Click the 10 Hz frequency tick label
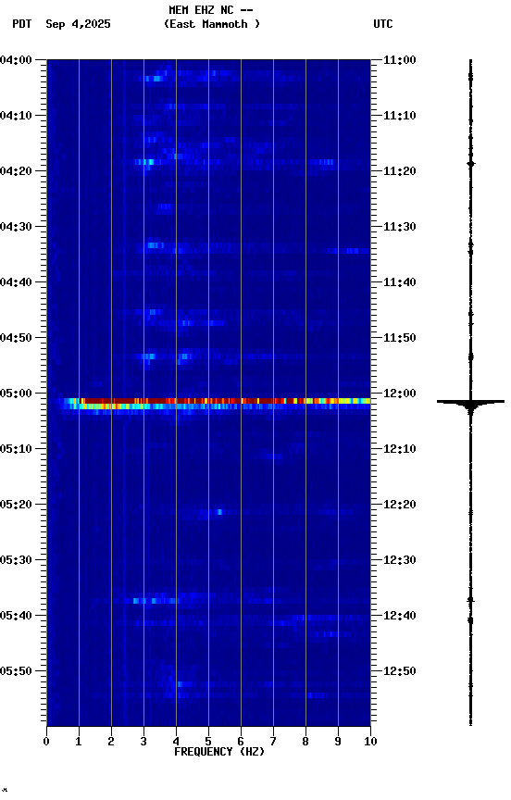The height and width of the screenshot is (800, 511). click(371, 742)
